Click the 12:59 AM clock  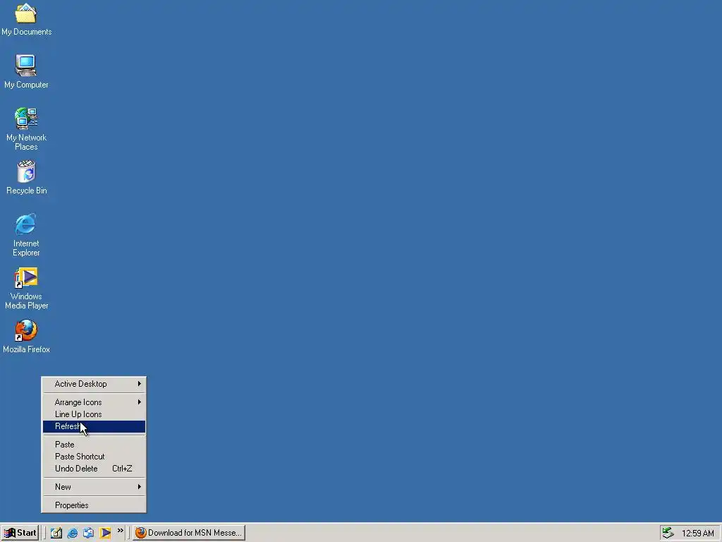click(697, 534)
